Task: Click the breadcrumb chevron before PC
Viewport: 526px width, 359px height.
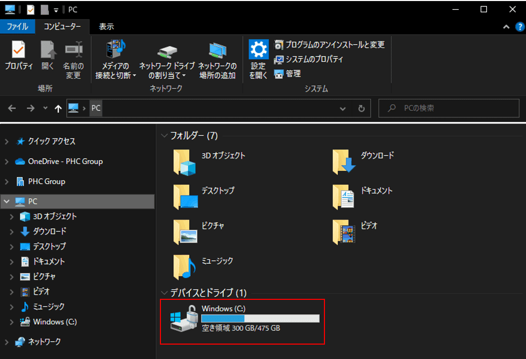Action: [84, 108]
